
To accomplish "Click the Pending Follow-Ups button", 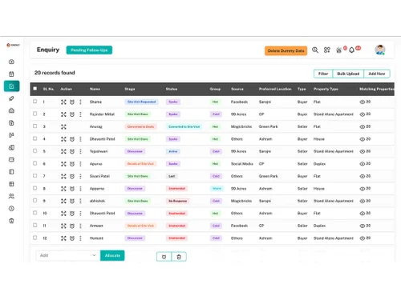I will pos(89,50).
